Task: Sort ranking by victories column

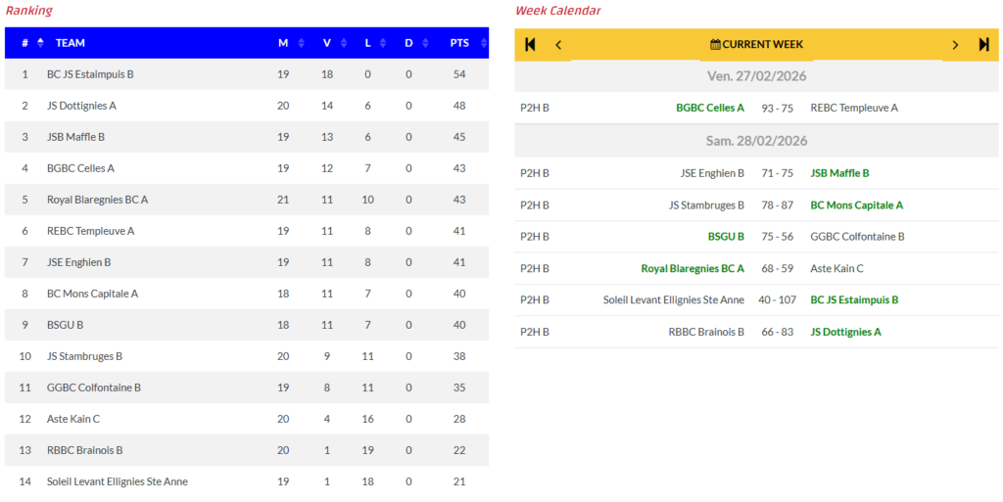Action: coord(327,43)
